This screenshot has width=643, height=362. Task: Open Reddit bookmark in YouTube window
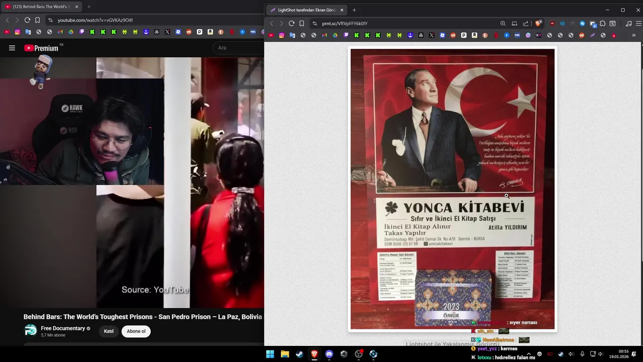(189, 32)
